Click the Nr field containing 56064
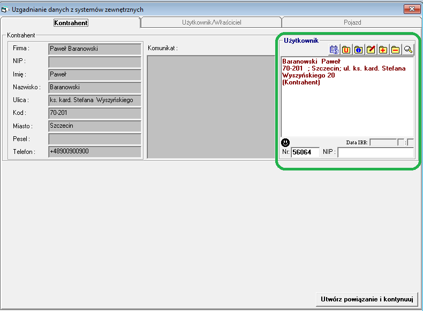This screenshot has height=311, width=423. 305,153
